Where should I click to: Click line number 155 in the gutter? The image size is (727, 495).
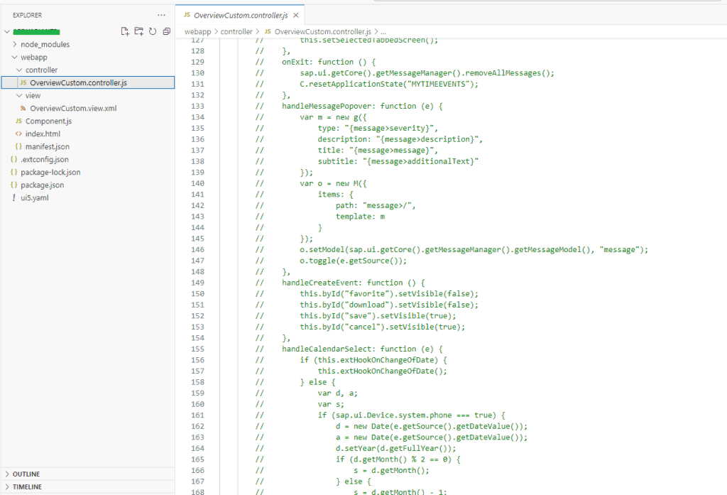click(197, 349)
